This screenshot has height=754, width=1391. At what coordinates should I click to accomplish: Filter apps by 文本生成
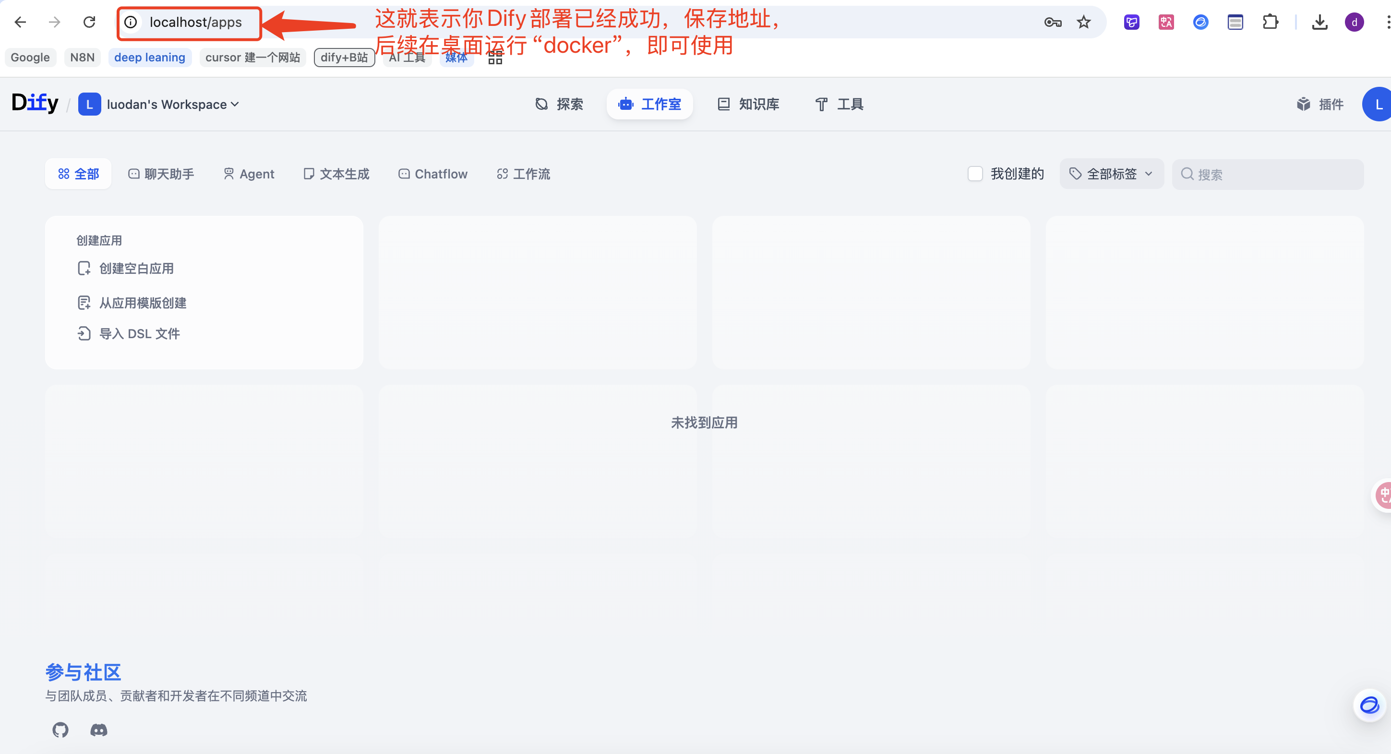pyautogui.click(x=336, y=174)
